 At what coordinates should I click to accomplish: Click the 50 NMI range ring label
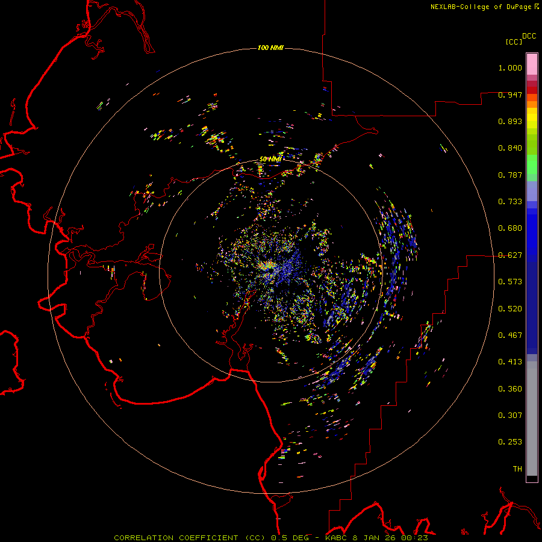270,160
